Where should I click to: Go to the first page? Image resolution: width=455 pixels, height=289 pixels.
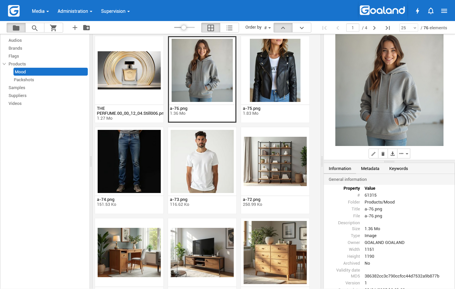click(x=324, y=28)
